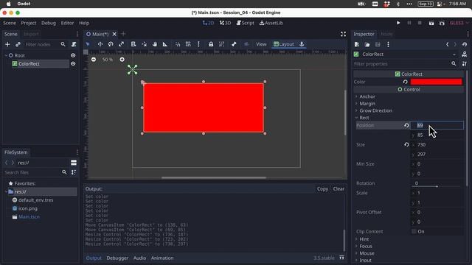
Task: Clear the Output log
Action: (339, 188)
